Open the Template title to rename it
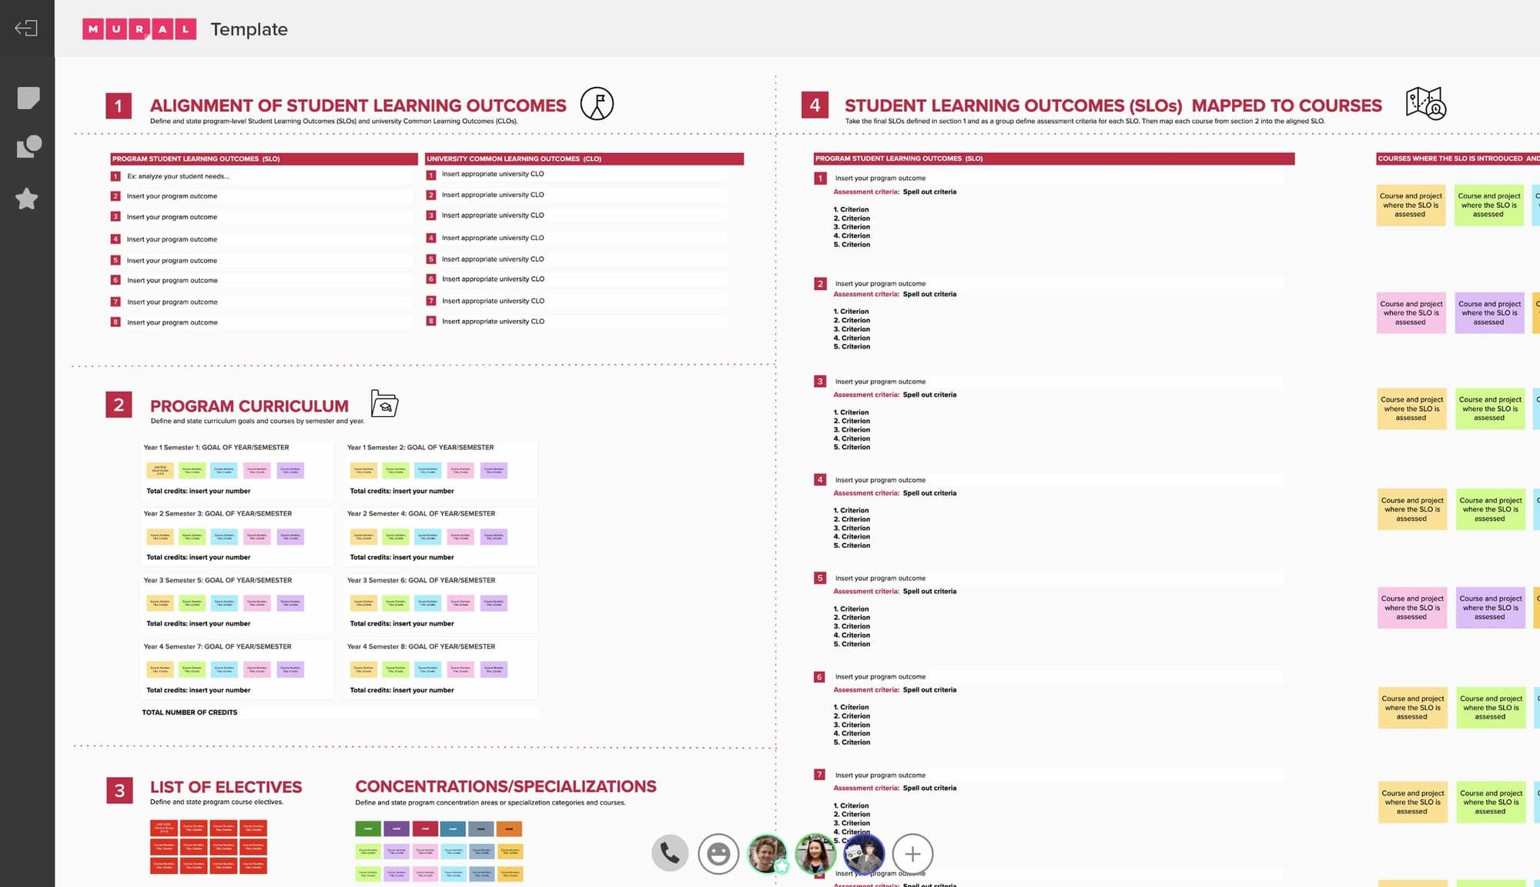The image size is (1540, 887). click(249, 29)
